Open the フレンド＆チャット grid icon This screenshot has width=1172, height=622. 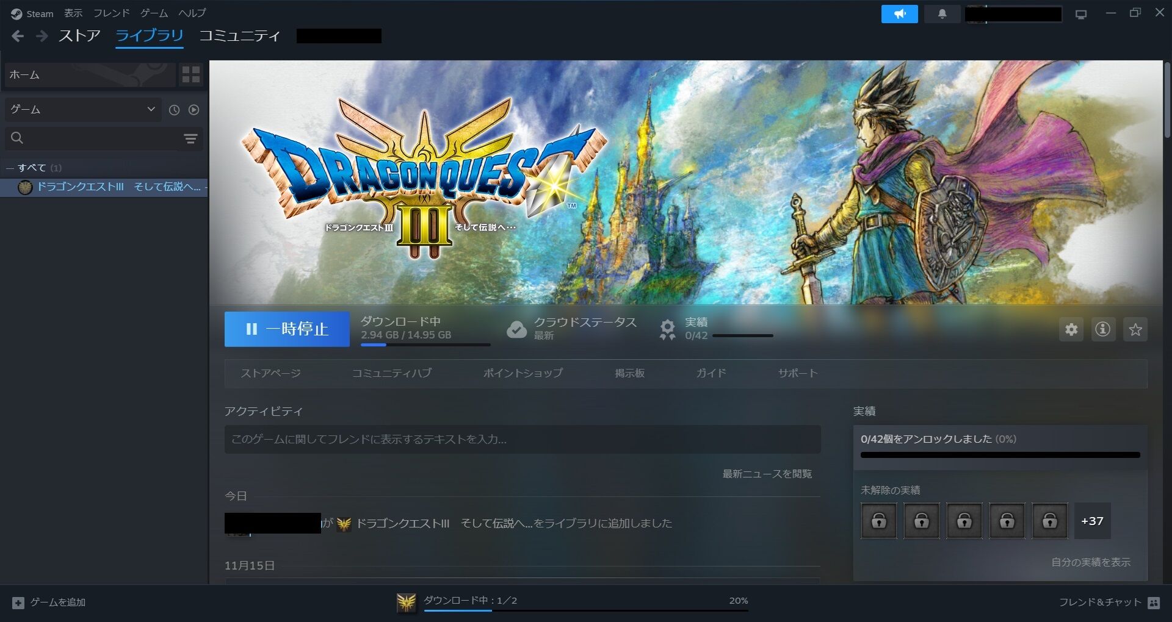tap(1154, 602)
